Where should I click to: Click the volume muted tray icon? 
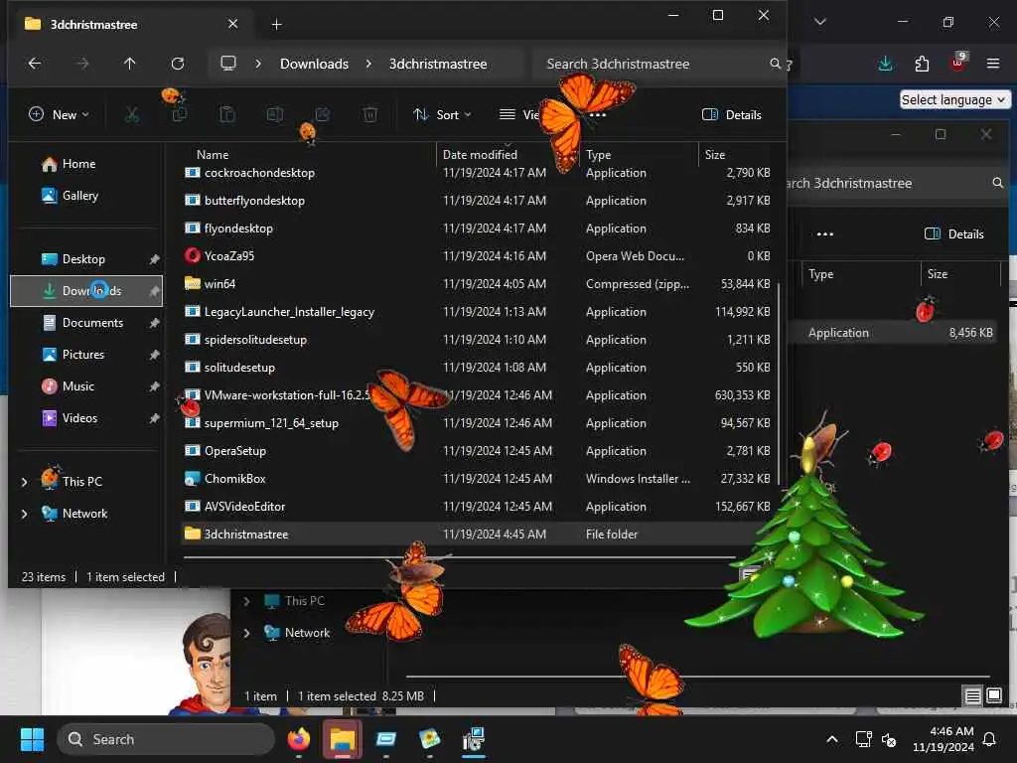coord(889,739)
